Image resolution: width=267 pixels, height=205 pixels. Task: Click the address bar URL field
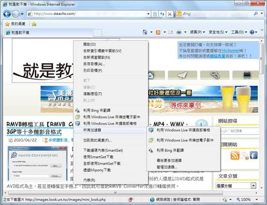point(87,14)
